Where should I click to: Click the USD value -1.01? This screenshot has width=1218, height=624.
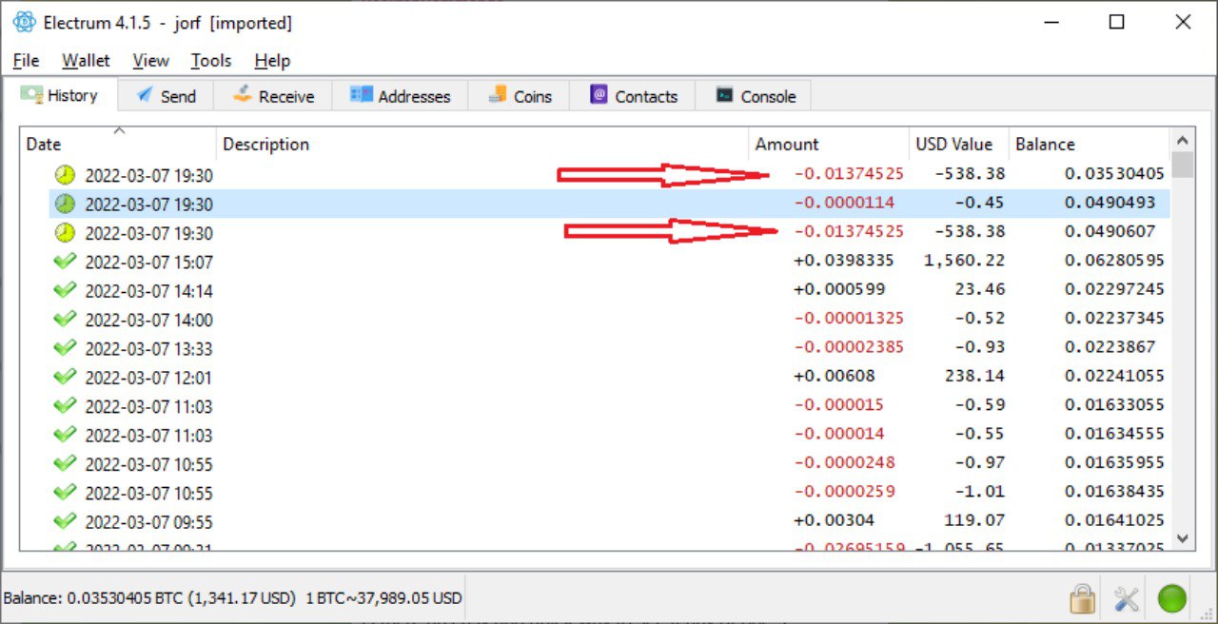[980, 492]
